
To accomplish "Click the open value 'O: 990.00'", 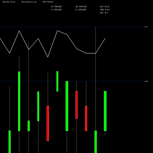I will (56, 7).
